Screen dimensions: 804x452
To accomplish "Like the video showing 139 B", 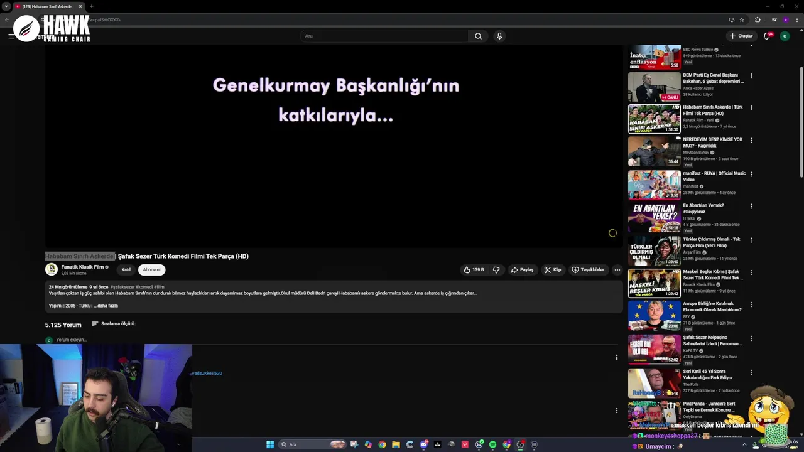I will (473, 270).
